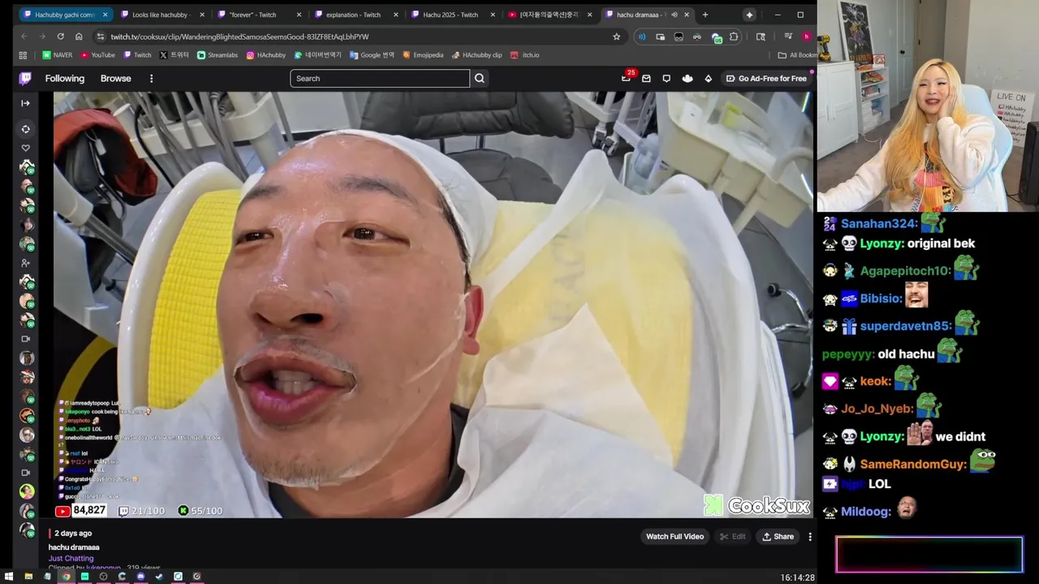Open the Get Bits diamond icon
This screenshot has width=1039, height=584.
coord(708,79)
